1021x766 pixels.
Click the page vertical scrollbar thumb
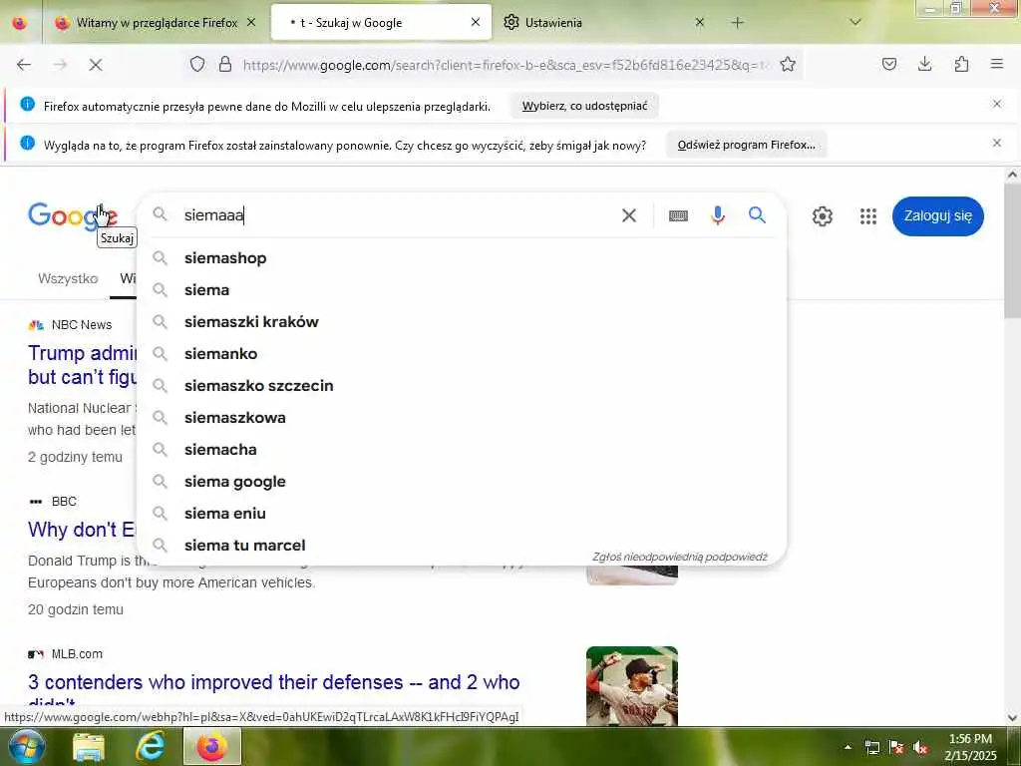coord(1011,251)
